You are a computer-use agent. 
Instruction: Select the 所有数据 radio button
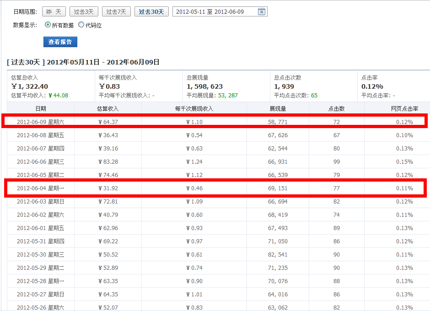click(48, 25)
